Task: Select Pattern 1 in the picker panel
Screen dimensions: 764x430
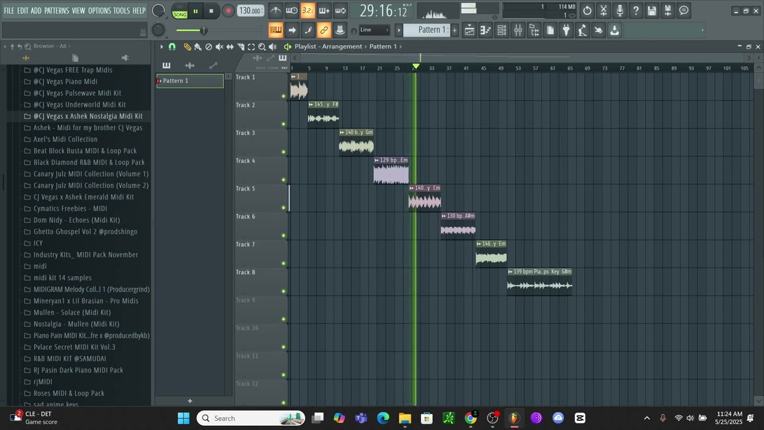Action: coord(190,81)
